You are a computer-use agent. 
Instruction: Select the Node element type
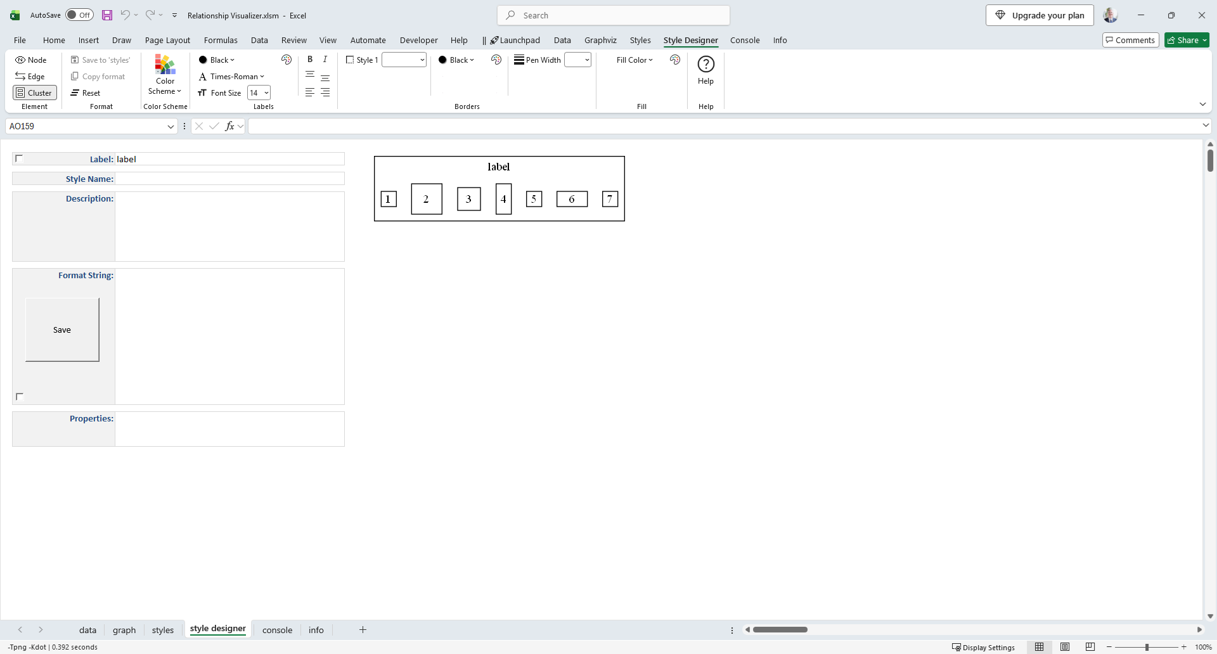click(31, 60)
